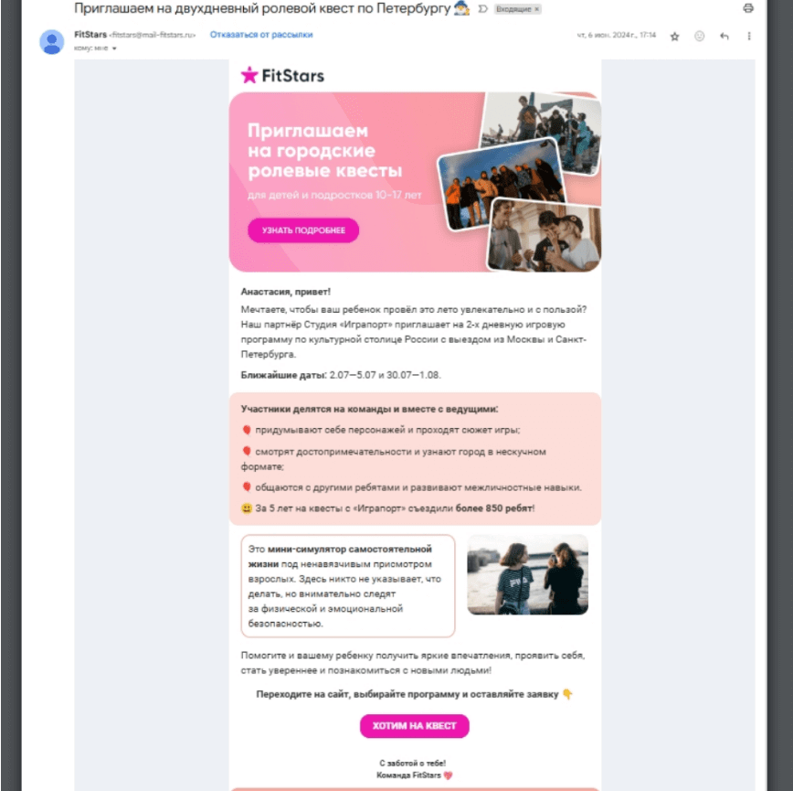Open the bottom banner photo of teens
This screenshot has width=793, height=791.
(x=545, y=235)
